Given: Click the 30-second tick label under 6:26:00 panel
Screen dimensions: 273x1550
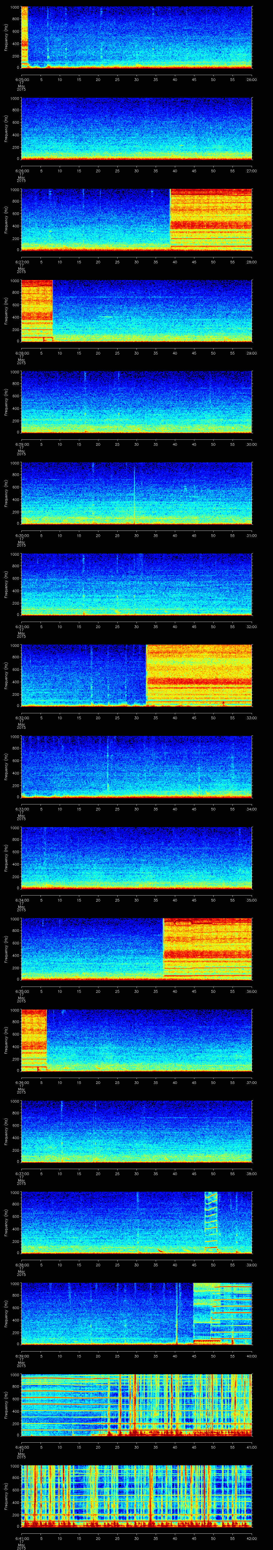Looking at the screenshot, I should coord(136,171).
